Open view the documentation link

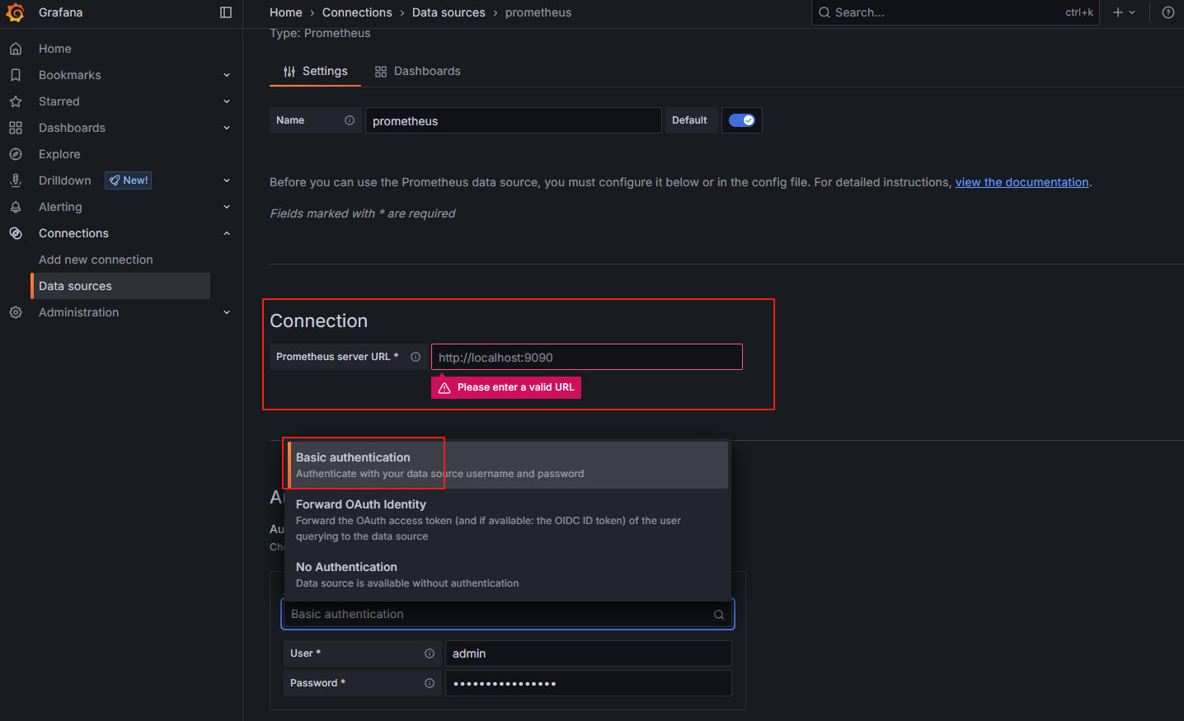[x=1022, y=182]
